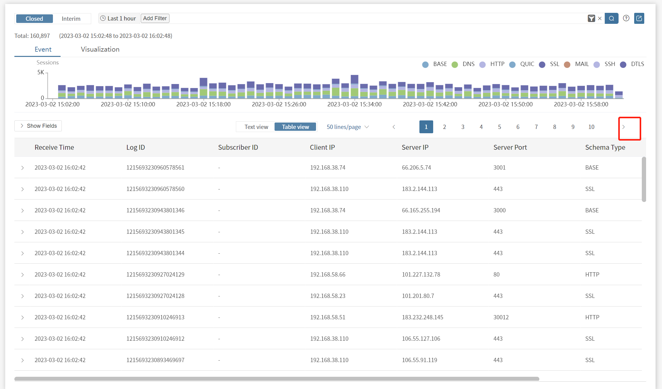The image size is (662, 389).
Task: Expand the Show Fields panel
Action: (x=38, y=126)
